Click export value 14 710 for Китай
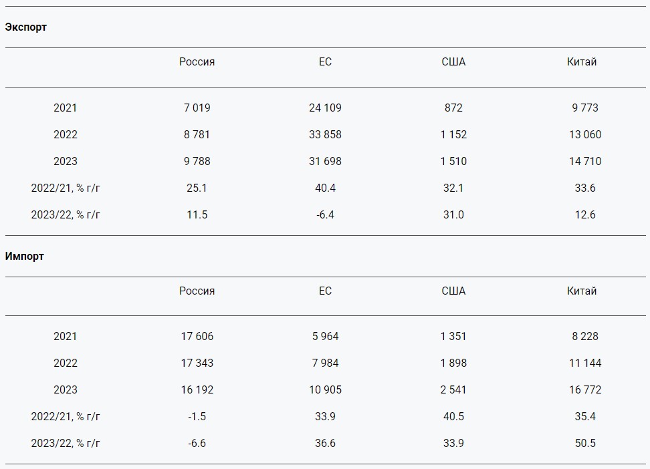The image size is (650, 469). pyautogui.click(x=585, y=161)
